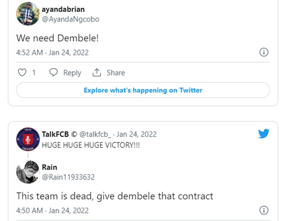289x221 pixels.
Task: Open the TalkFCB display name link
Action: pos(55,134)
